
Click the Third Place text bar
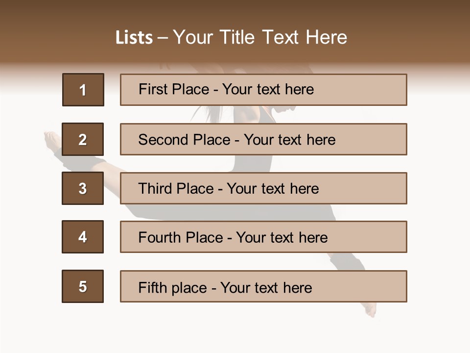coord(263,188)
